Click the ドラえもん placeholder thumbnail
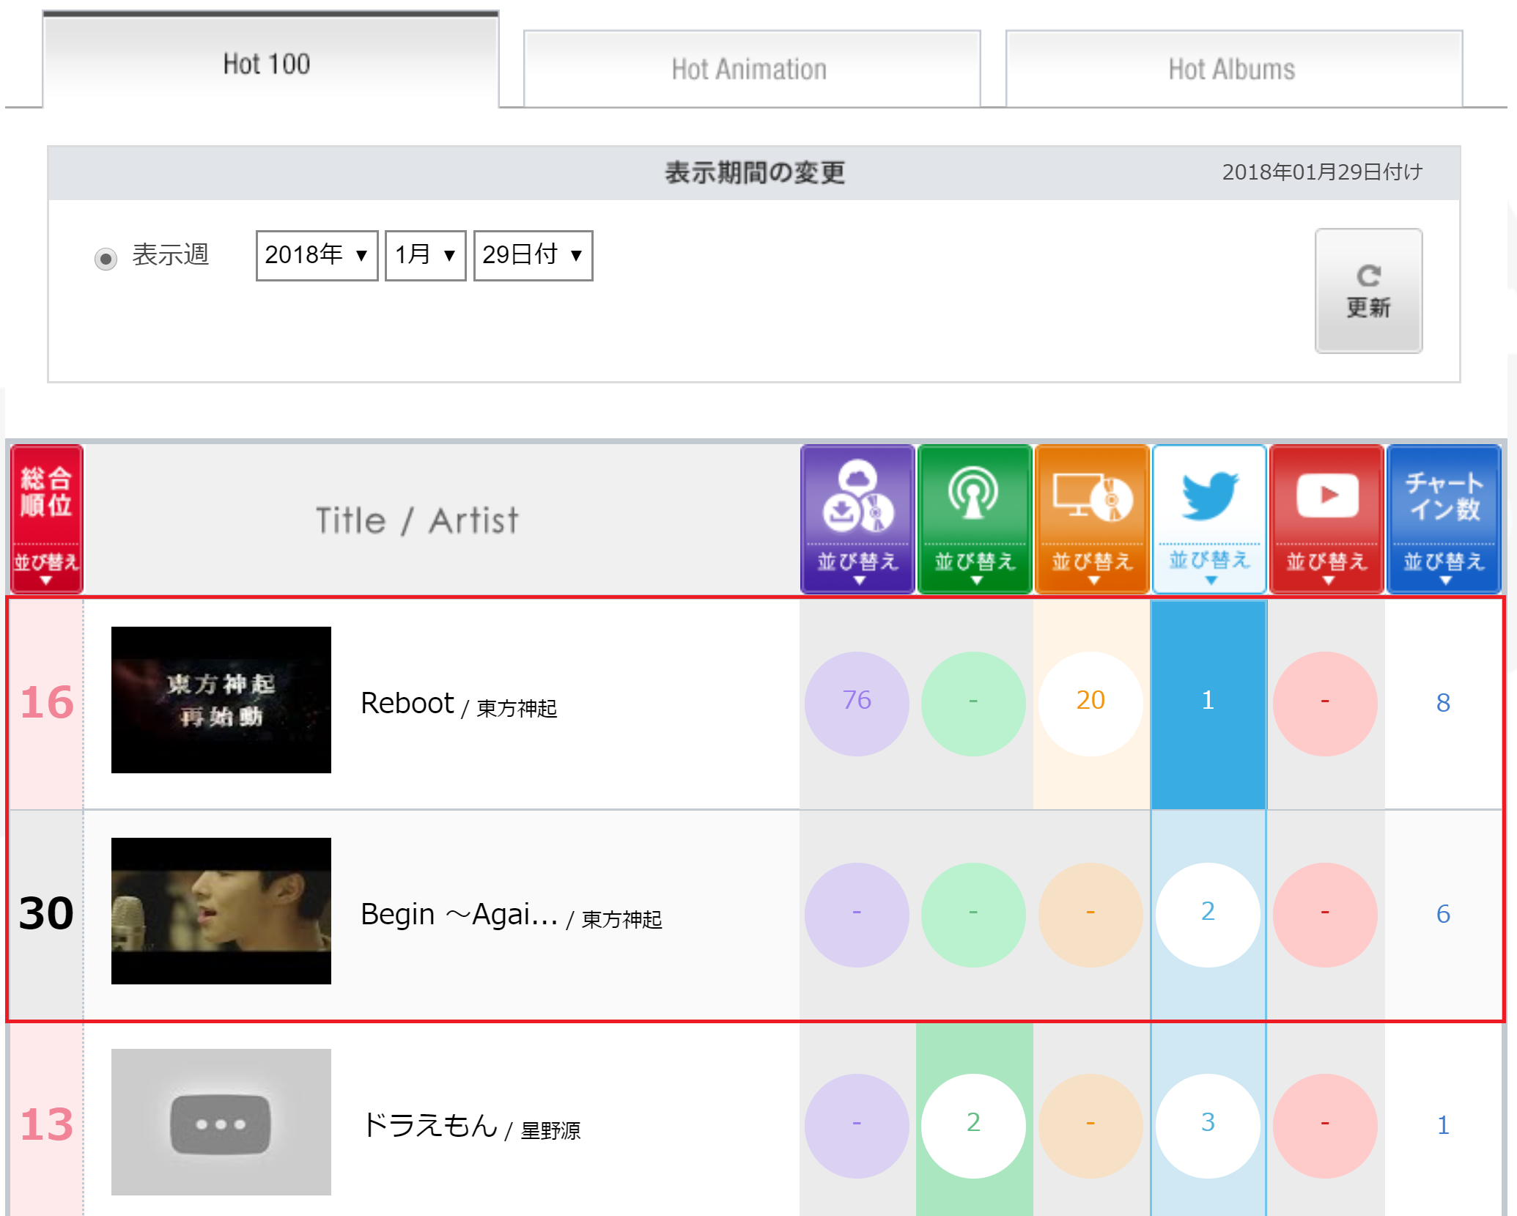Image resolution: width=1517 pixels, height=1216 pixels. pyautogui.click(x=221, y=1122)
